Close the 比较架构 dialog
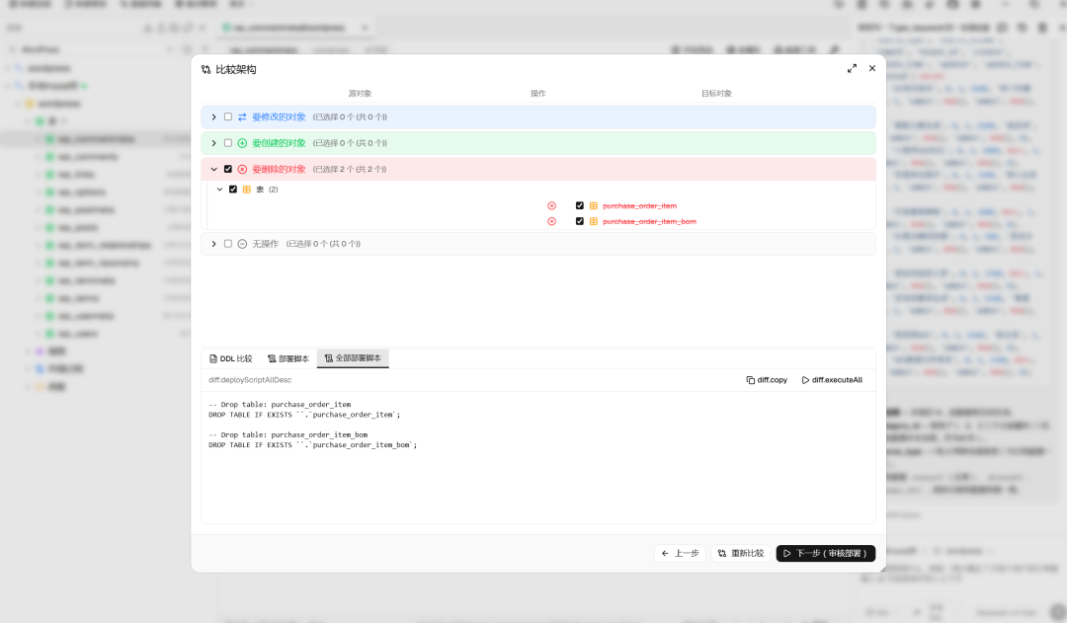The image size is (1067, 623). (x=872, y=69)
